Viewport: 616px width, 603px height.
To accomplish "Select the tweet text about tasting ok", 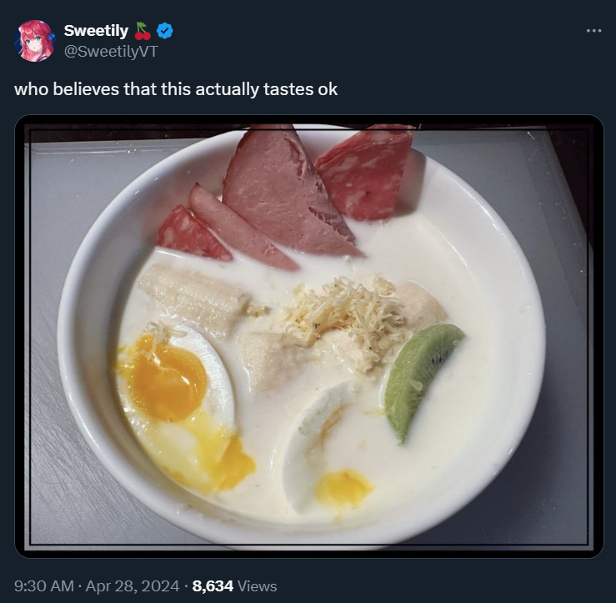I will point(176,89).
